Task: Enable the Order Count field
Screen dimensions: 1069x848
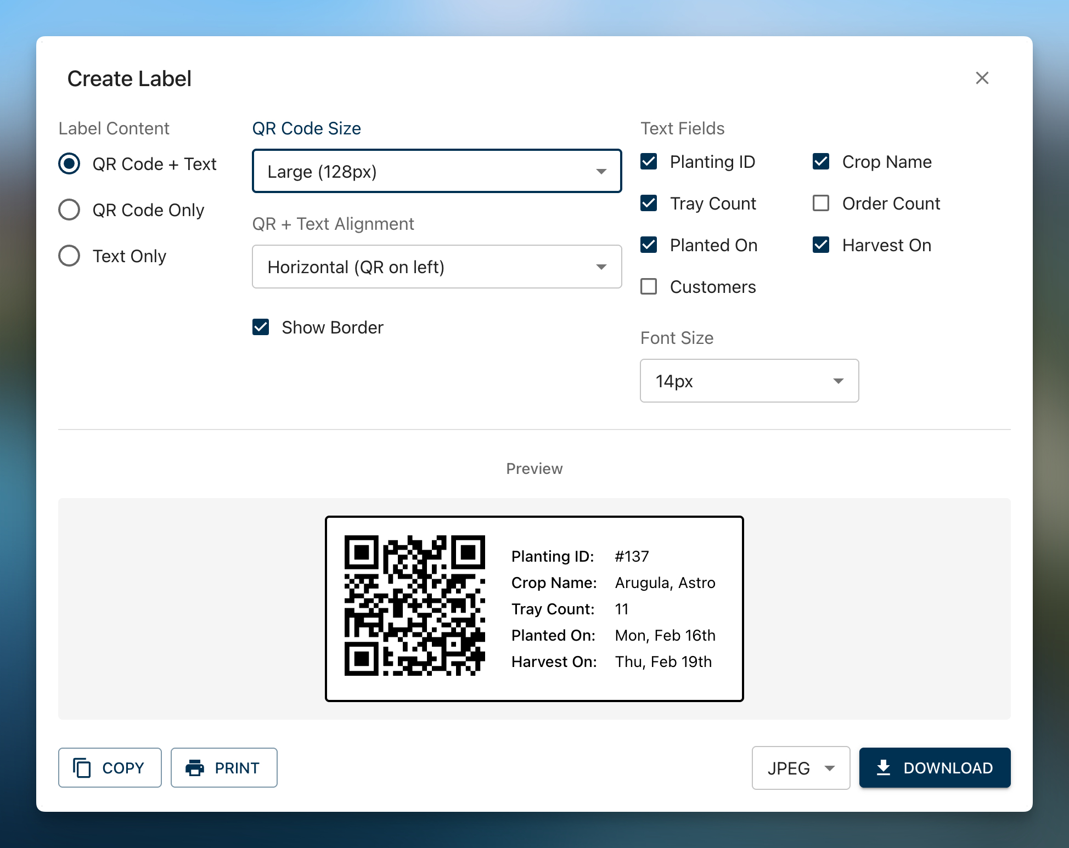Action: pos(821,203)
